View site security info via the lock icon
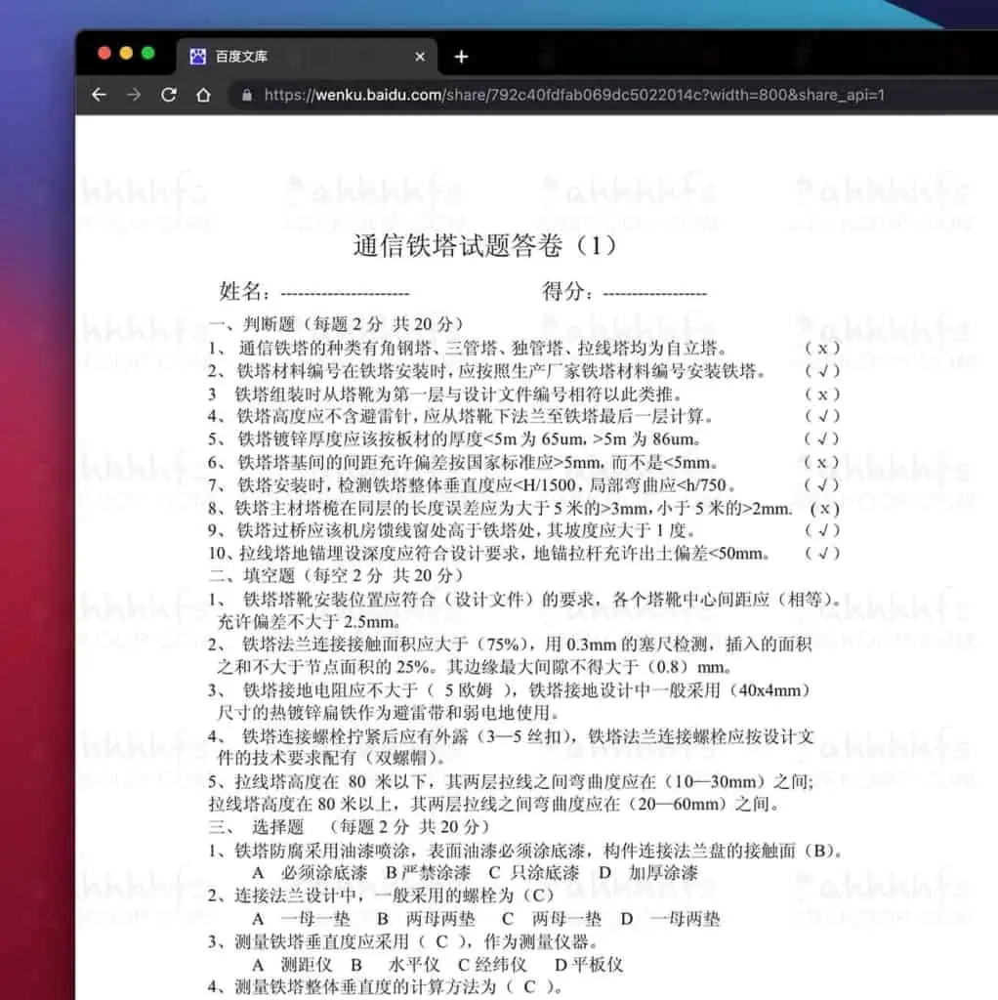The width and height of the screenshot is (998, 1000). coord(245,97)
